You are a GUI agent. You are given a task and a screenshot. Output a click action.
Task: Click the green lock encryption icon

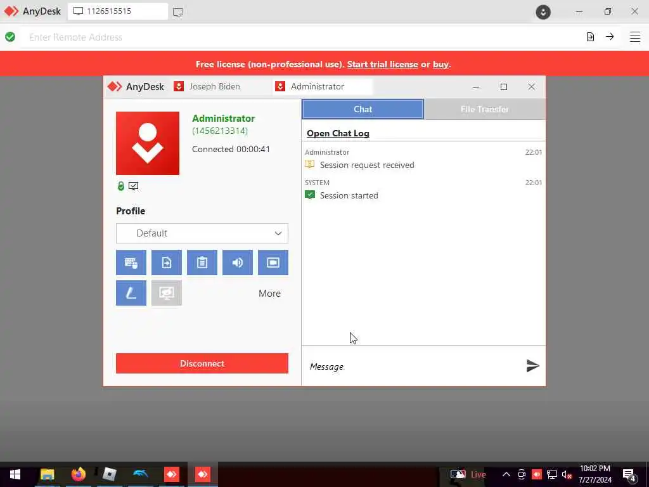pos(121,186)
